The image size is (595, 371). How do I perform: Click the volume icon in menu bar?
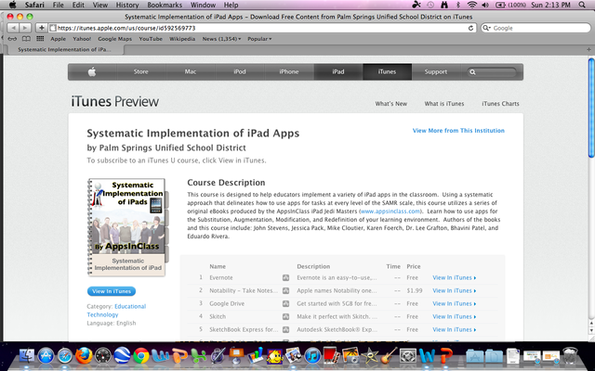(x=485, y=5)
